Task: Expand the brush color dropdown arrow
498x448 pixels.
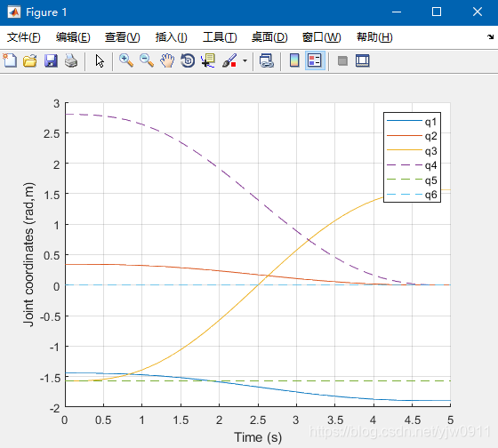Action: click(x=245, y=60)
